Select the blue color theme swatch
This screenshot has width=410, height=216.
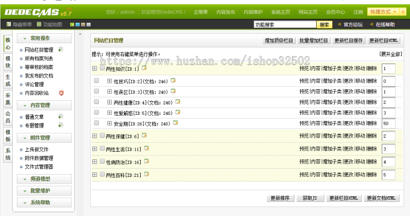coord(77,25)
